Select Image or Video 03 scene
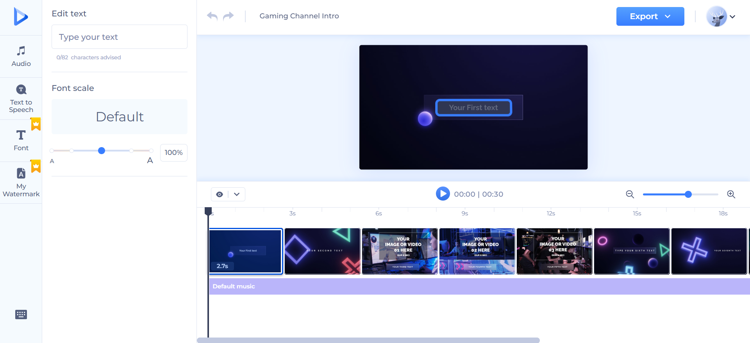Viewport: 750px width, 343px height. (x=554, y=251)
